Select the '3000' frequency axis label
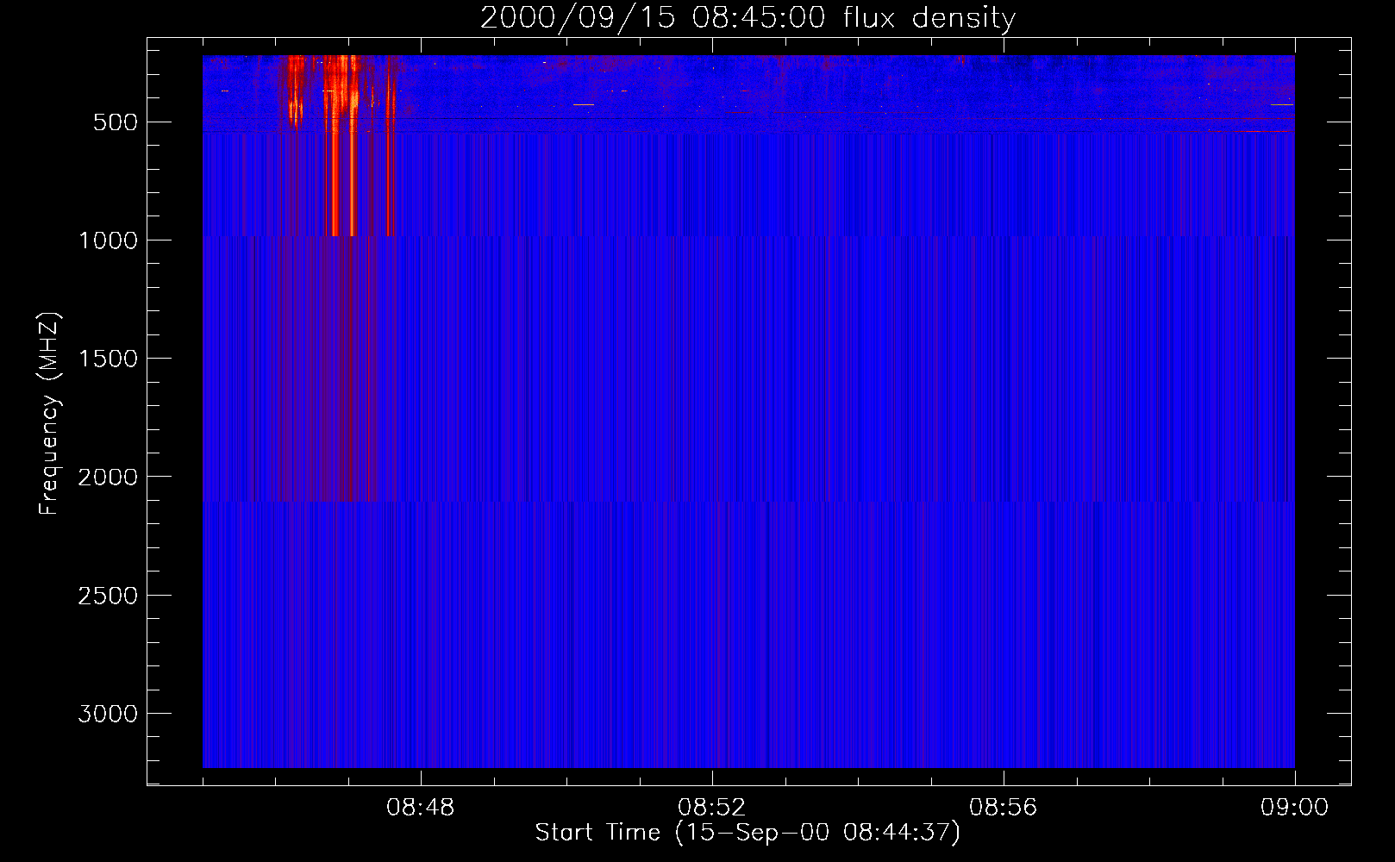Screen dimensions: 1395x862 [x=108, y=714]
